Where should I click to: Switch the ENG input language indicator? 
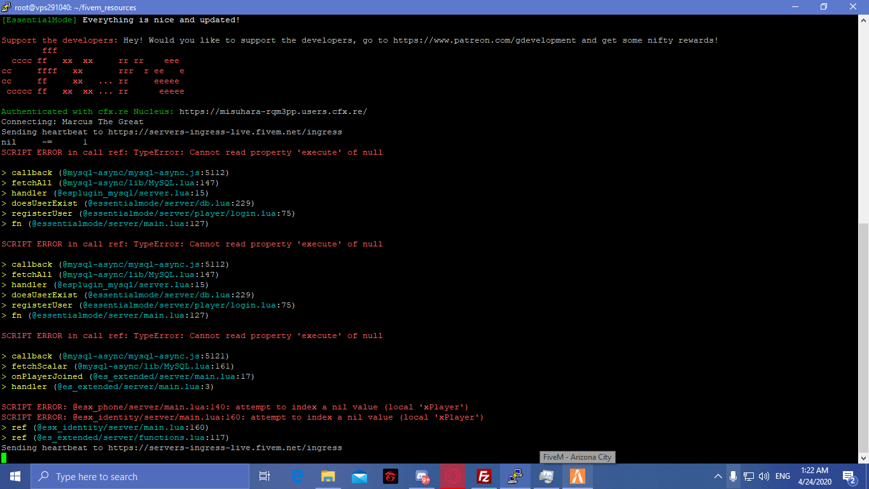click(783, 476)
